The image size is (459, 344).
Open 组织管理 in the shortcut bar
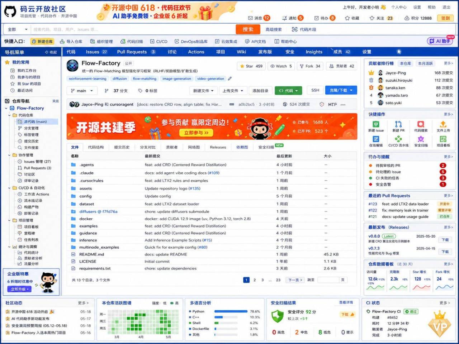pos(101,42)
